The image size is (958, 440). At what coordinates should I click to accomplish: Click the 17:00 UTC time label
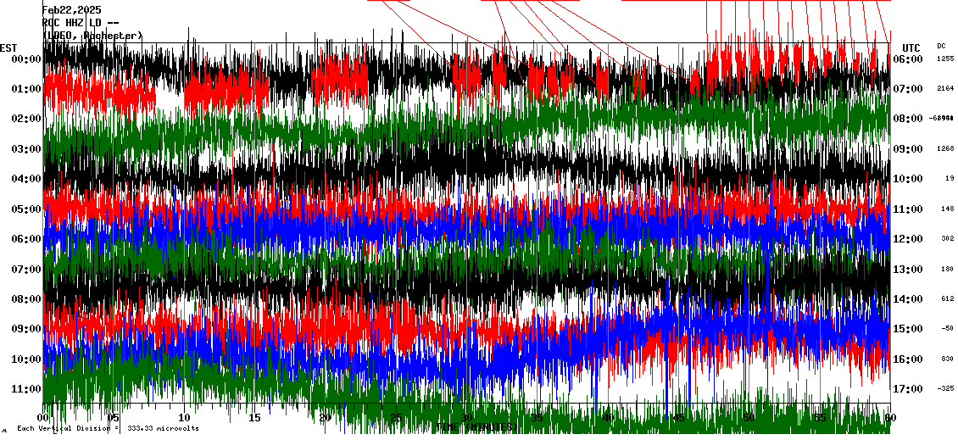coord(908,389)
